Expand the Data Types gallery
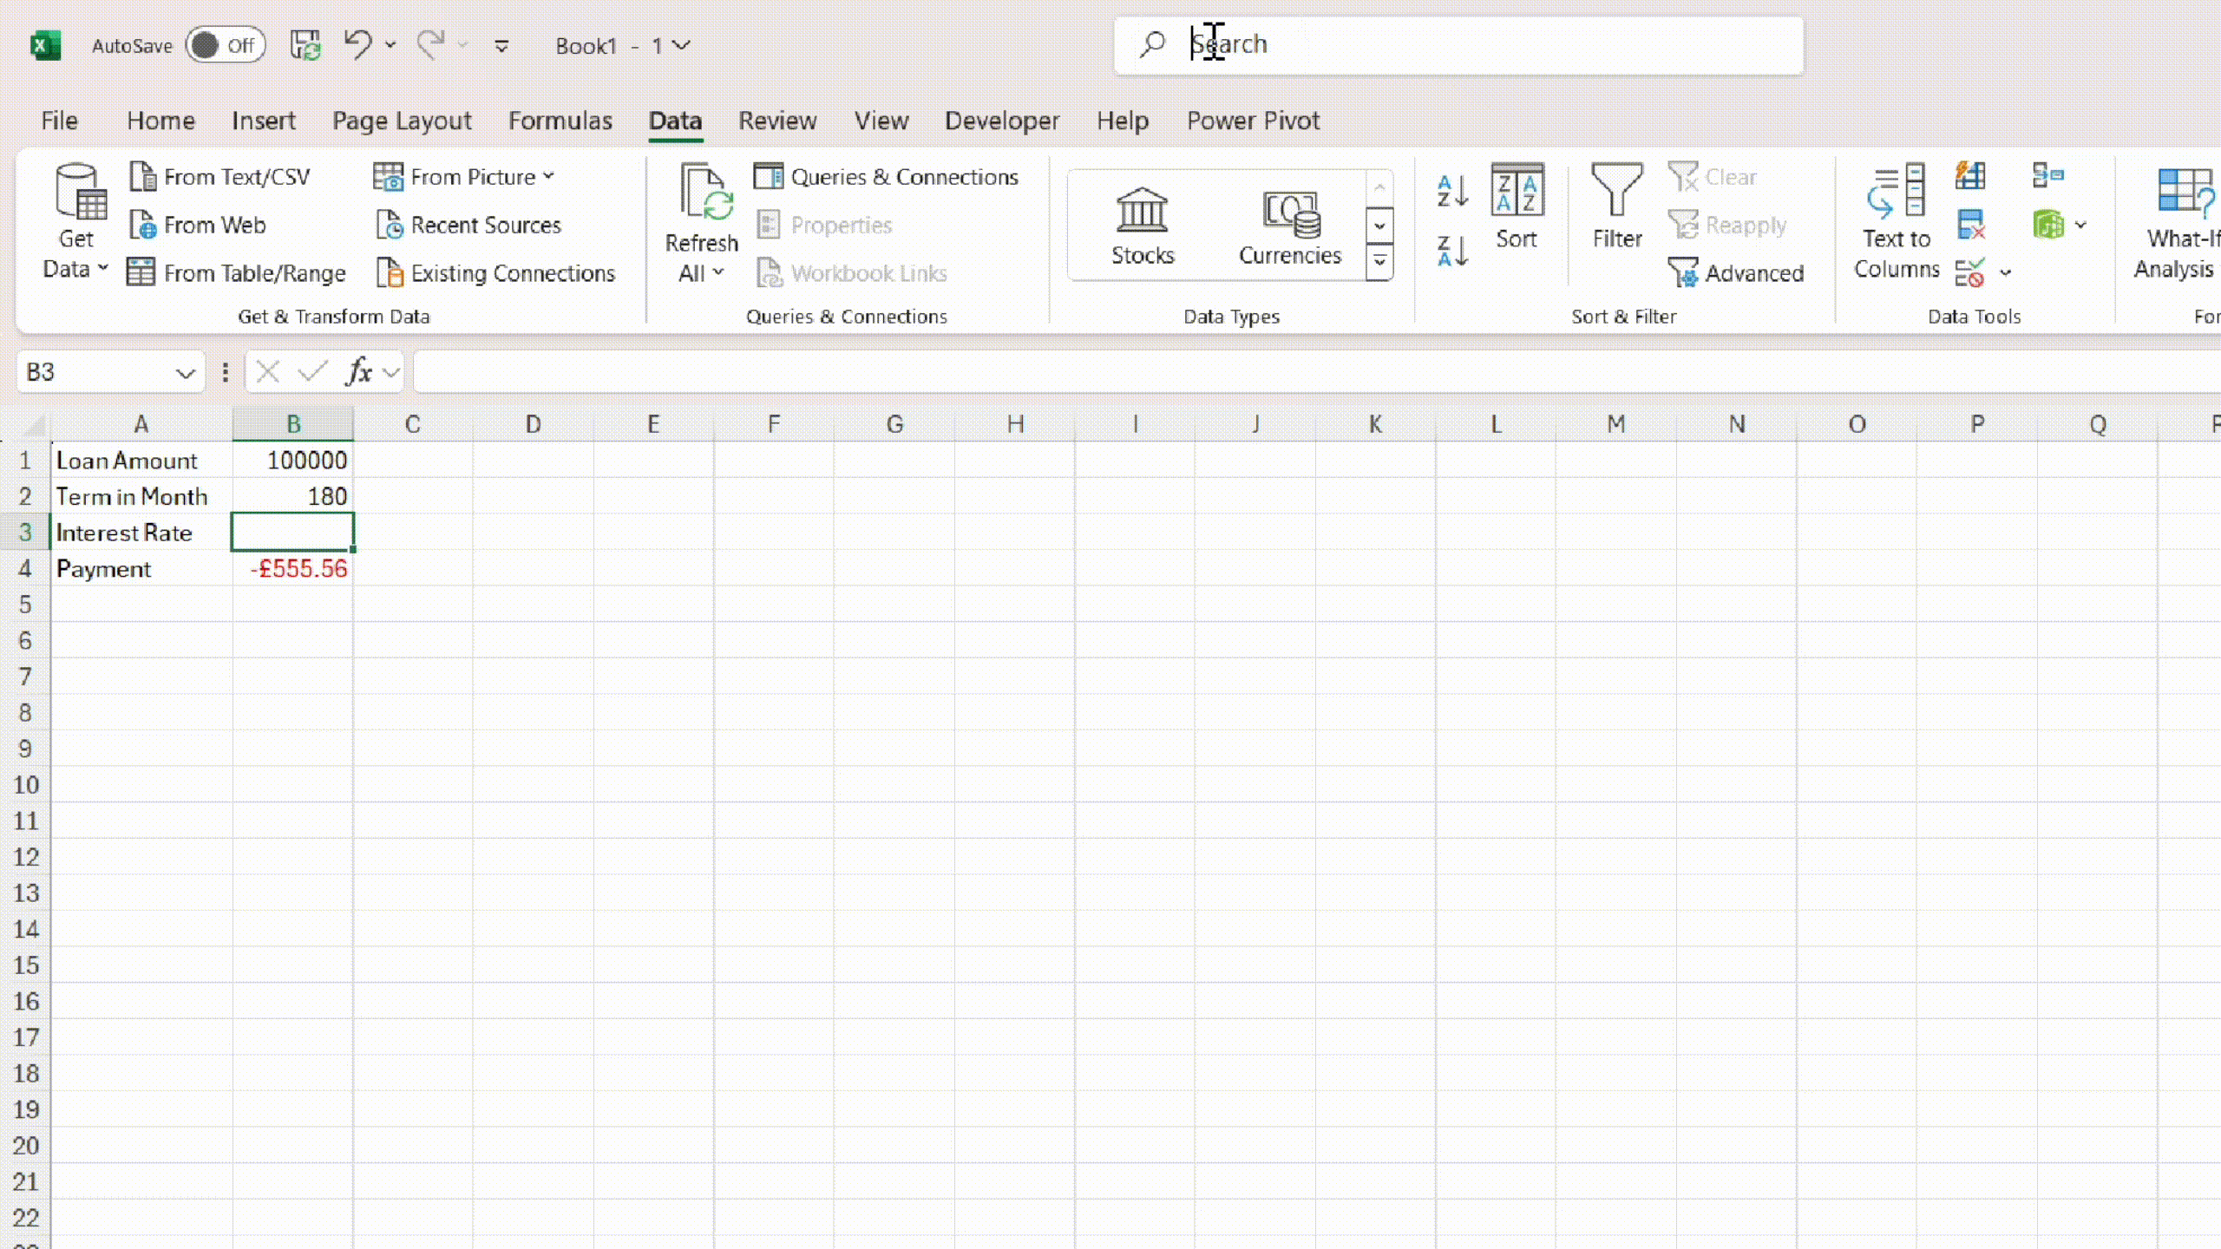The image size is (2221, 1249). click(1379, 262)
